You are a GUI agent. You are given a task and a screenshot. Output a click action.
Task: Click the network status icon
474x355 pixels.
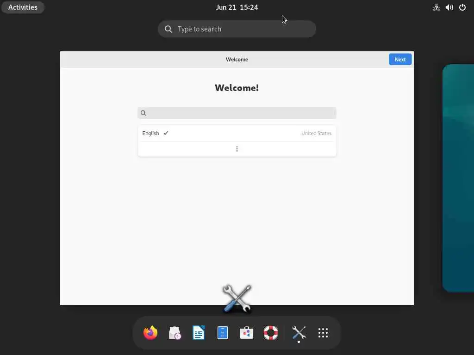[436, 7]
